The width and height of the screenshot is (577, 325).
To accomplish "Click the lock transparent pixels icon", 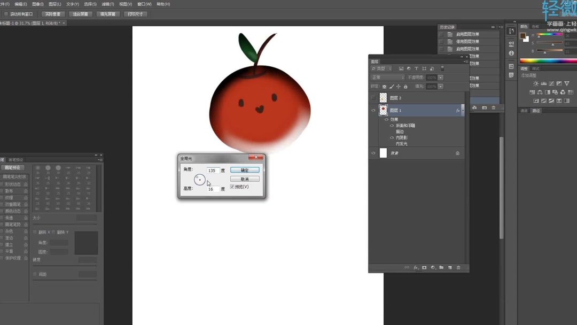I will [385, 86].
